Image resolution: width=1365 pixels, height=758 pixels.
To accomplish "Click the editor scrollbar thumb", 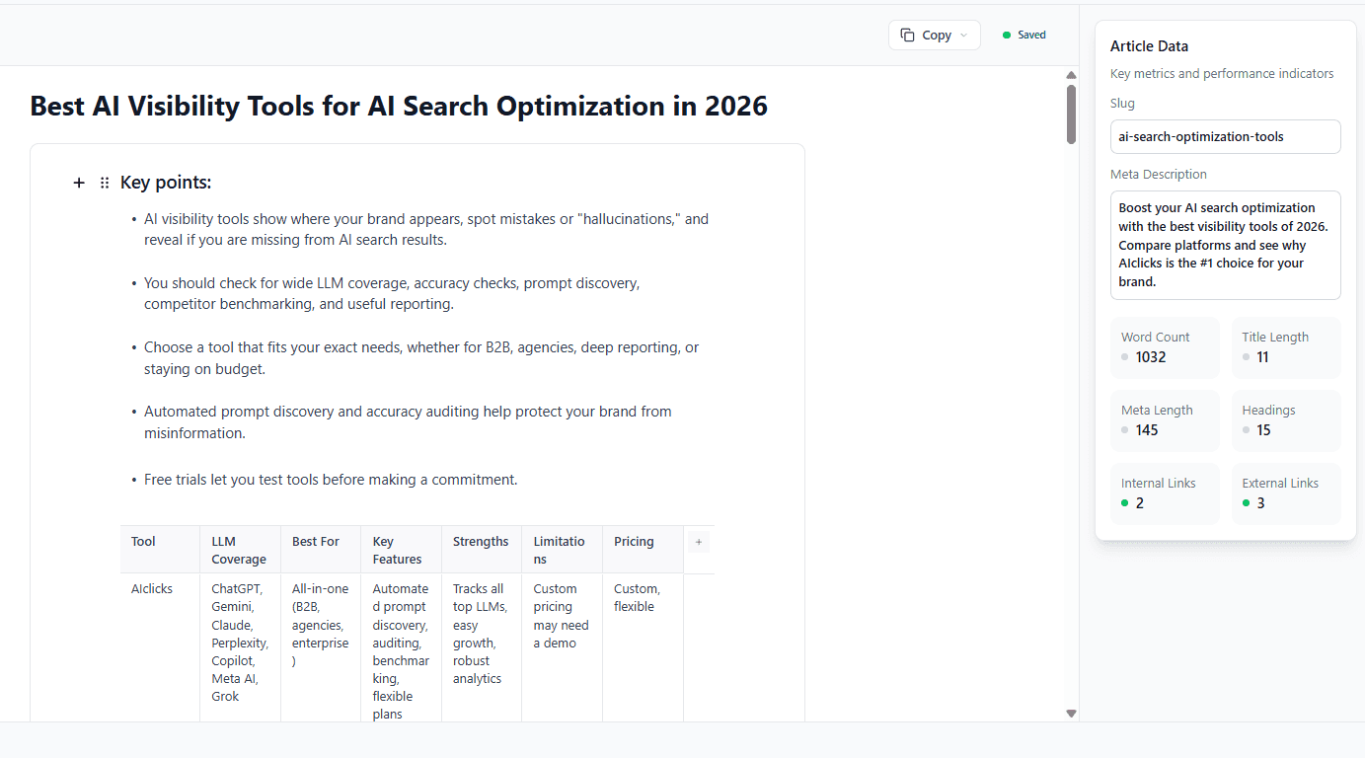I will (1071, 114).
